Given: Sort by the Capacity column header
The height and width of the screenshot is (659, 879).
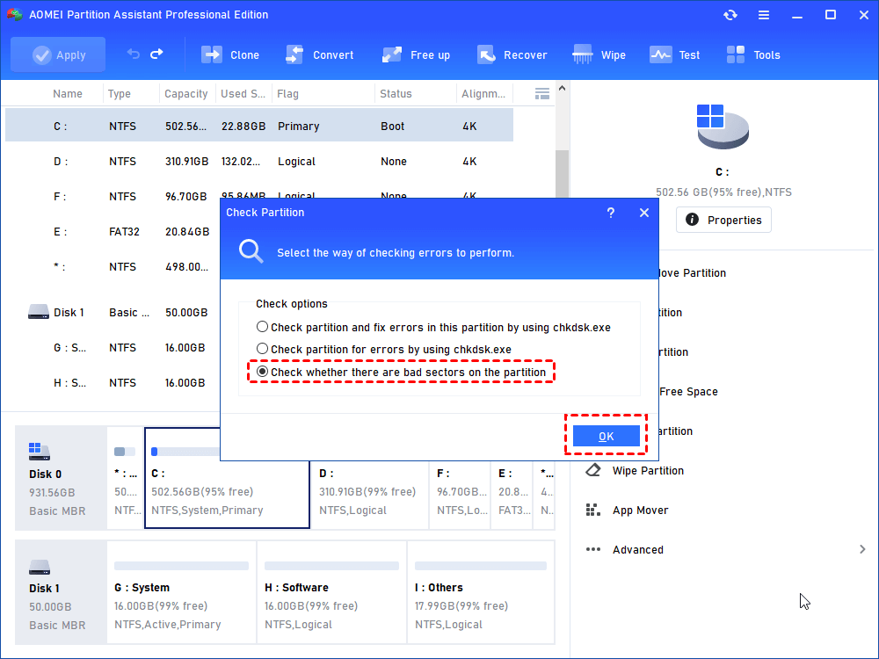Looking at the screenshot, I should pyautogui.click(x=186, y=94).
